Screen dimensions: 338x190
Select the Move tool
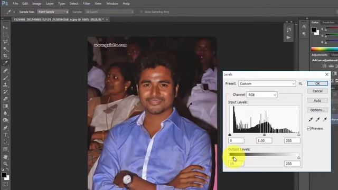point(5,27)
